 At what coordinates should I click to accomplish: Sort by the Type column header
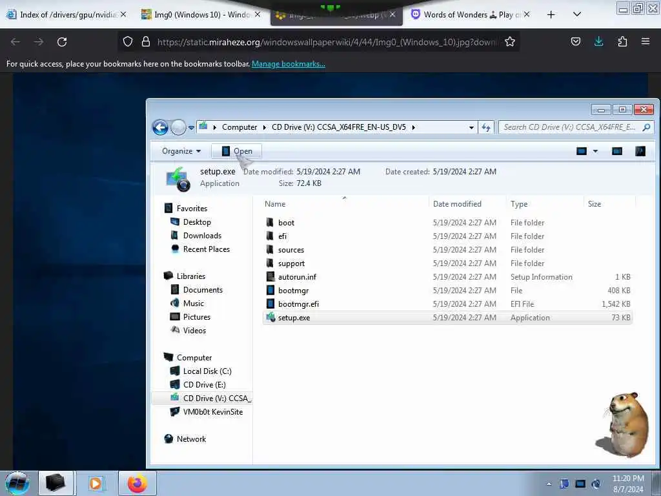[519, 204]
